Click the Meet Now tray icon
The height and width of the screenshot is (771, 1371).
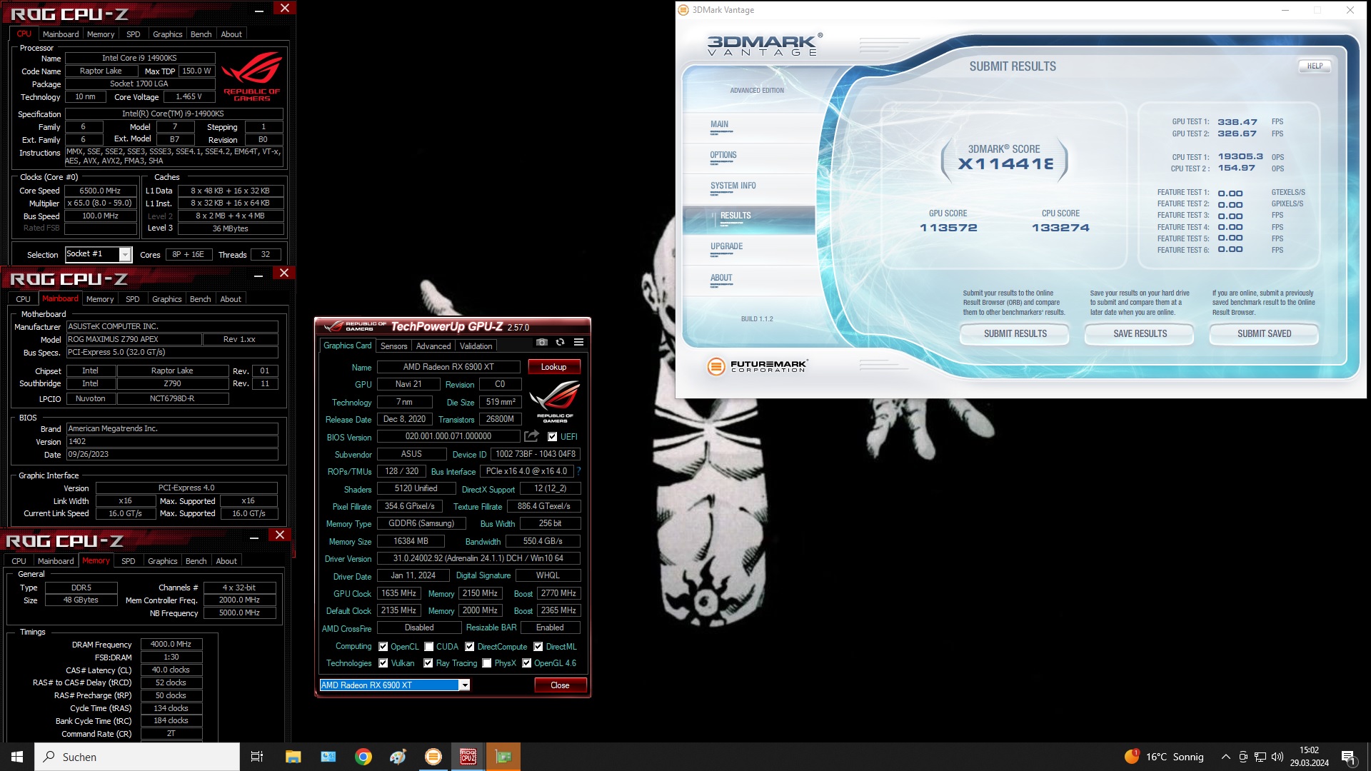point(1243,757)
